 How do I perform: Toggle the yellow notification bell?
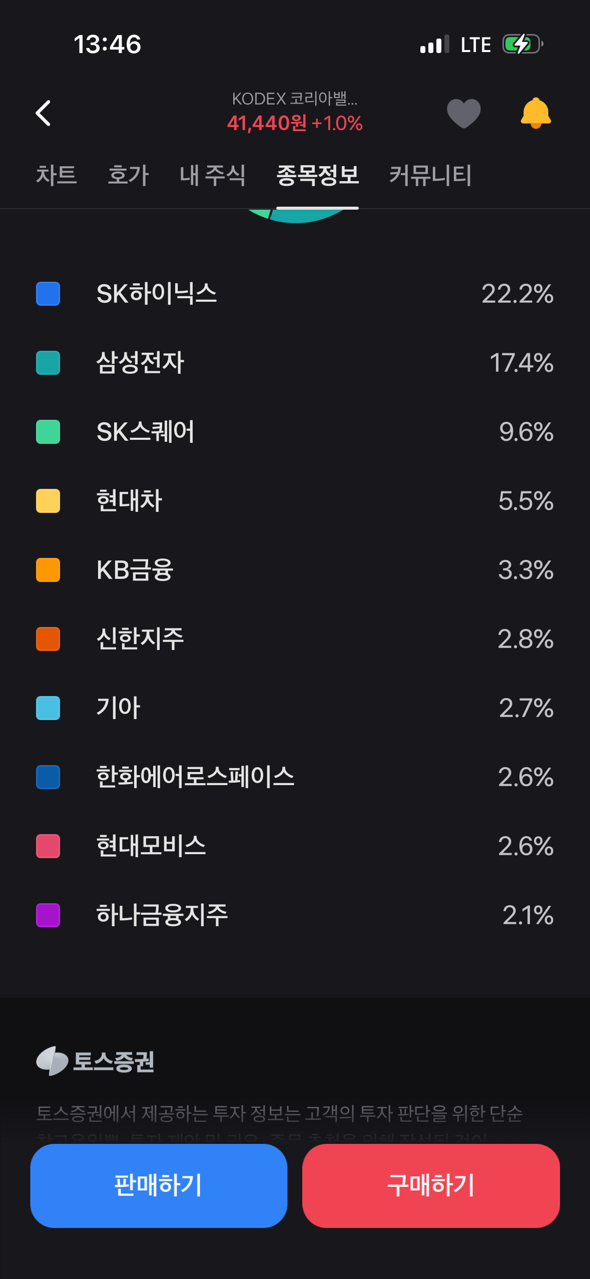click(535, 113)
